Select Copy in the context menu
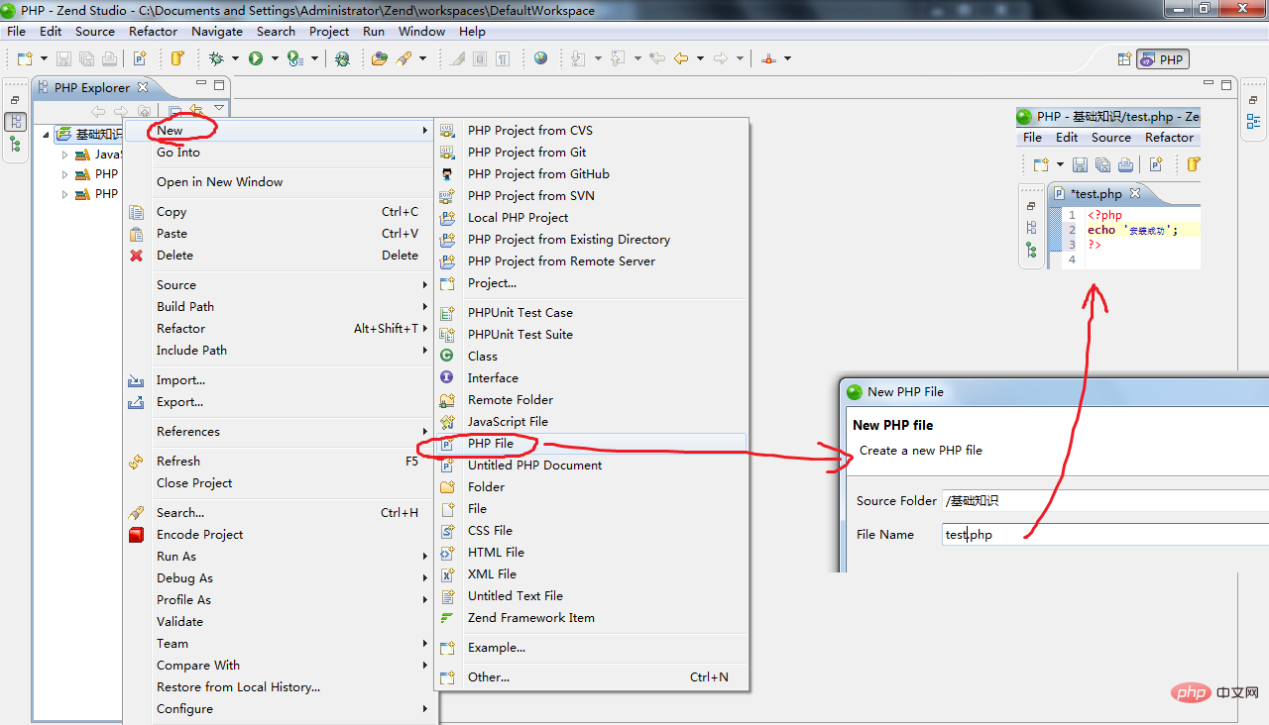Viewport: 1269px width, 725px height. [279, 211]
